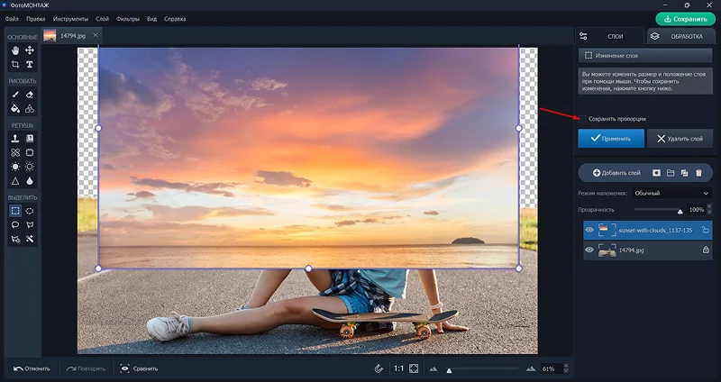Open the Инструменты menu

pos(70,19)
